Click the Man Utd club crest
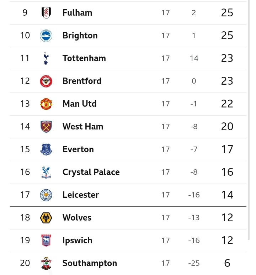 click(46, 104)
